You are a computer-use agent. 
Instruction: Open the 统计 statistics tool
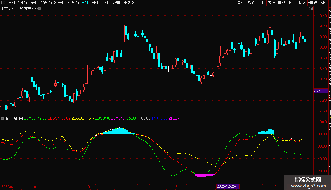271,3
